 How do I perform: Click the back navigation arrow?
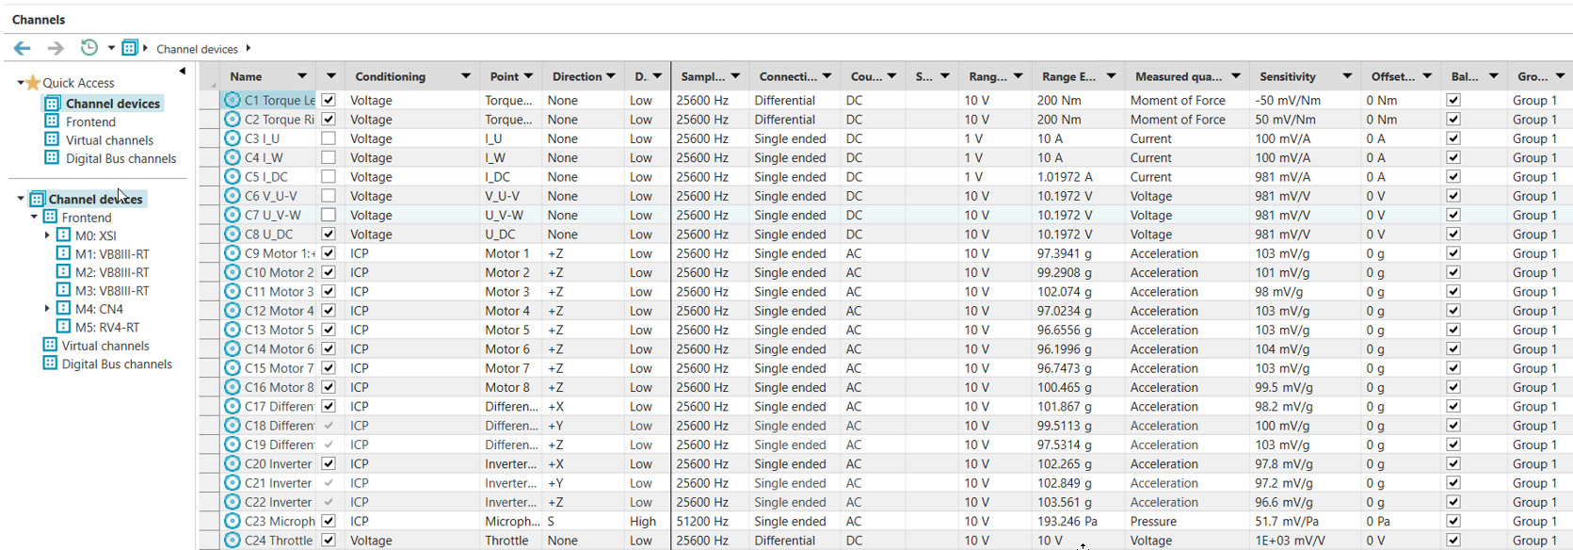pyautogui.click(x=23, y=48)
